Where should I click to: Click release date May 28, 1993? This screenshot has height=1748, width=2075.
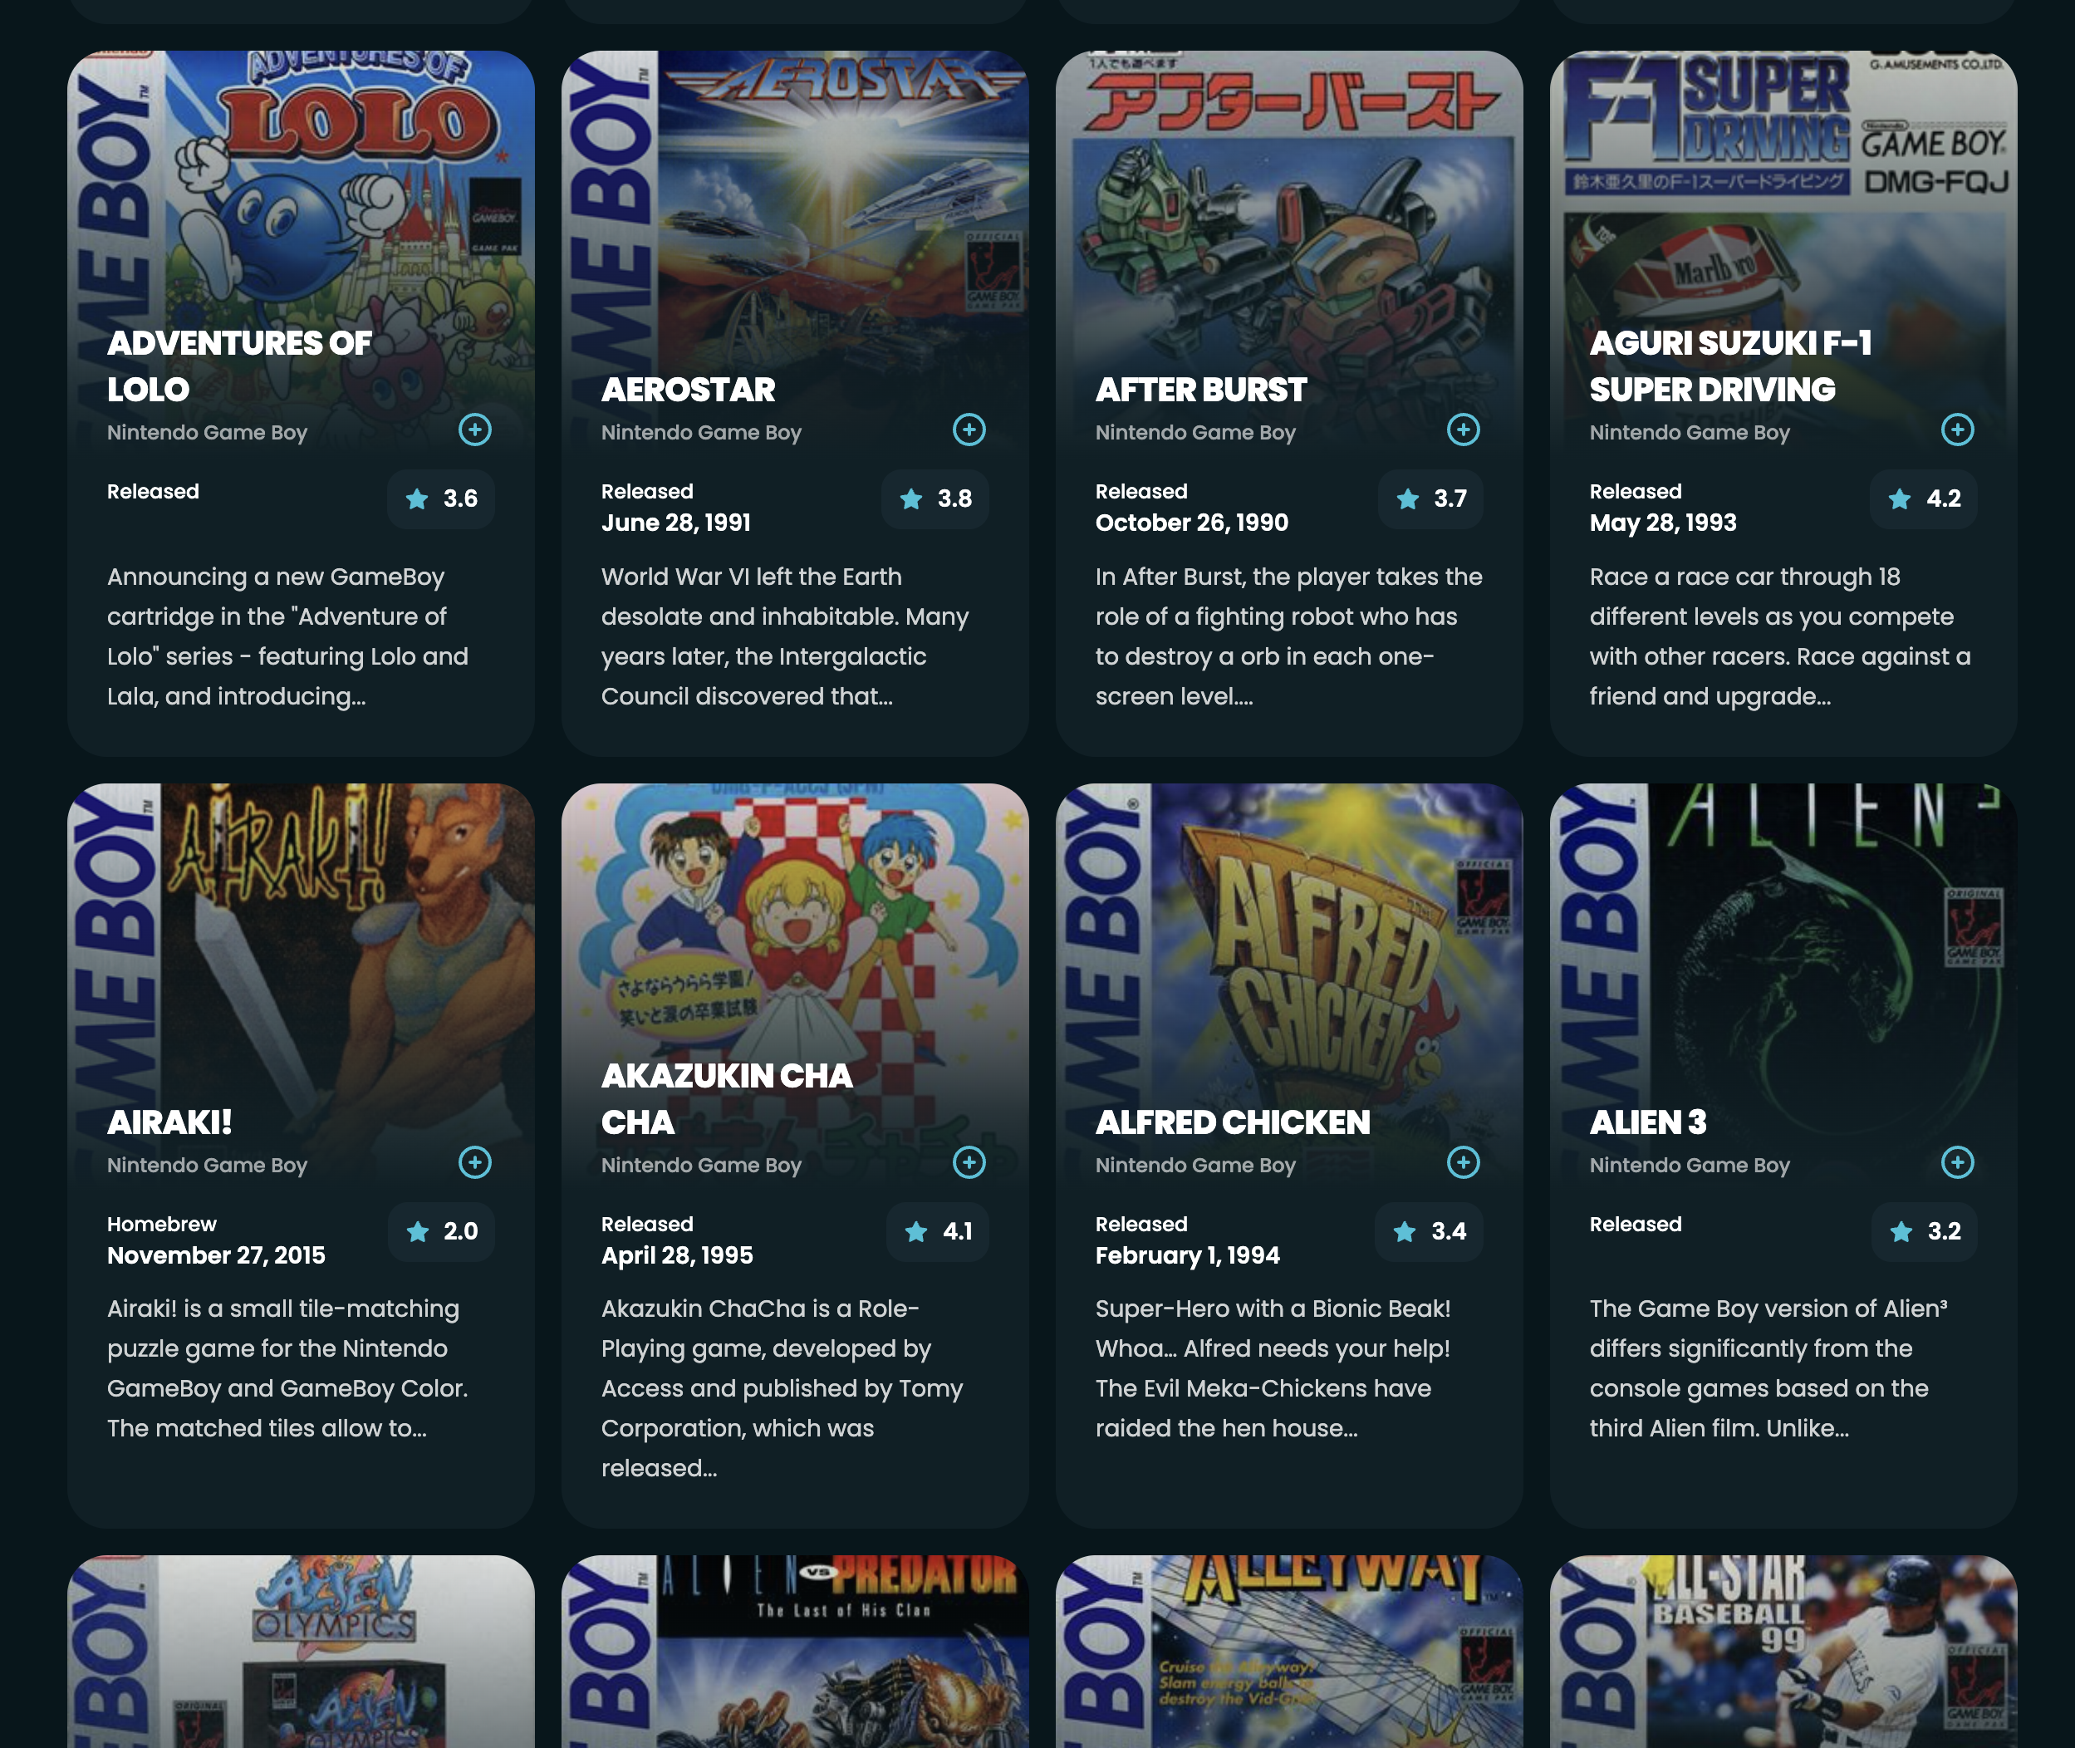[x=1663, y=523]
